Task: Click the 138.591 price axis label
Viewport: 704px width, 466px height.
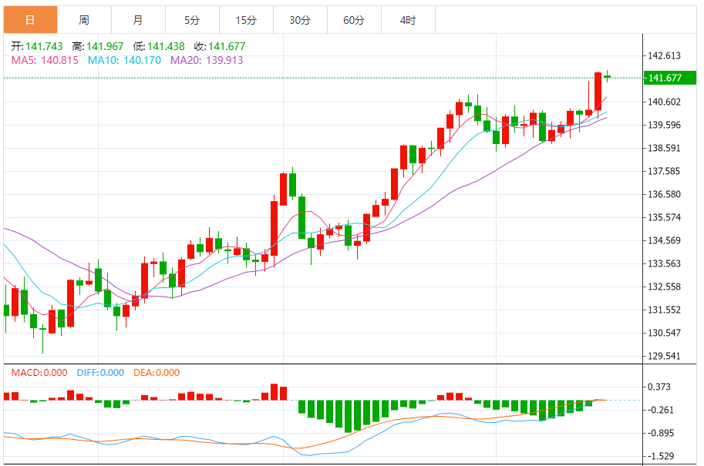Action: pos(664,148)
